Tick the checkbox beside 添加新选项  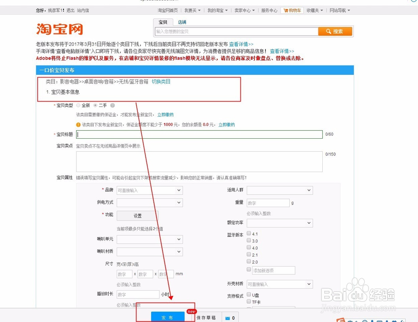click(249, 269)
